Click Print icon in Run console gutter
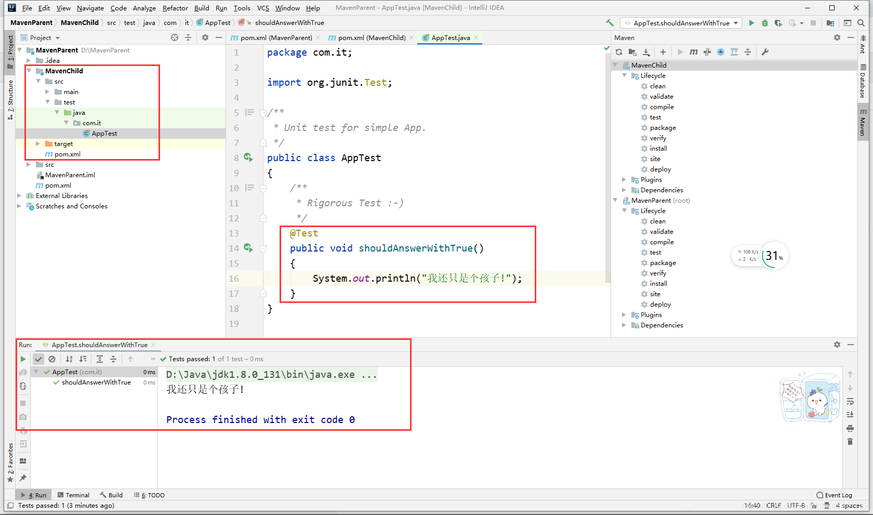 click(x=850, y=428)
